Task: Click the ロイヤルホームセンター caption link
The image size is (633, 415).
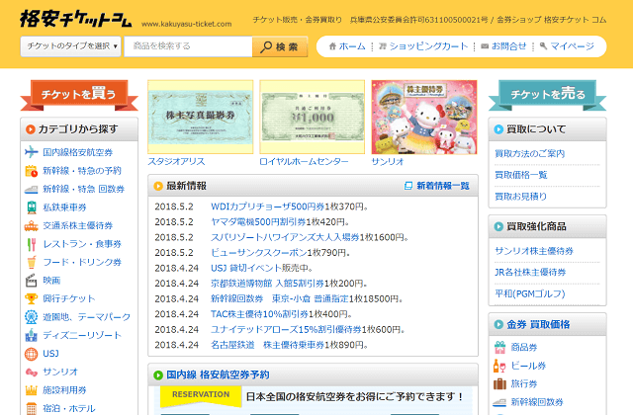Action: tap(304, 162)
